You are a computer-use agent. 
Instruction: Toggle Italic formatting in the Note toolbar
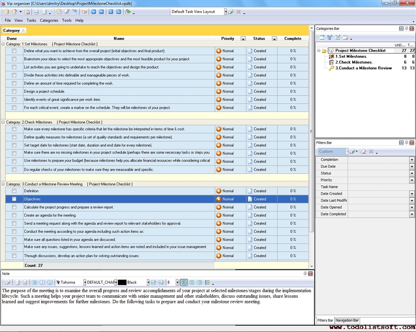coord(42,282)
